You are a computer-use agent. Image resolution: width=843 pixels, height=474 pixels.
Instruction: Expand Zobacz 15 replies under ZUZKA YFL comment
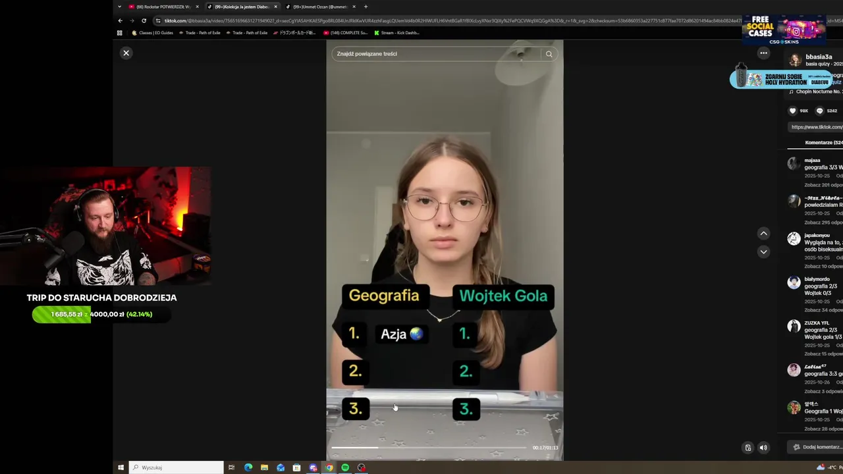pos(823,354)
